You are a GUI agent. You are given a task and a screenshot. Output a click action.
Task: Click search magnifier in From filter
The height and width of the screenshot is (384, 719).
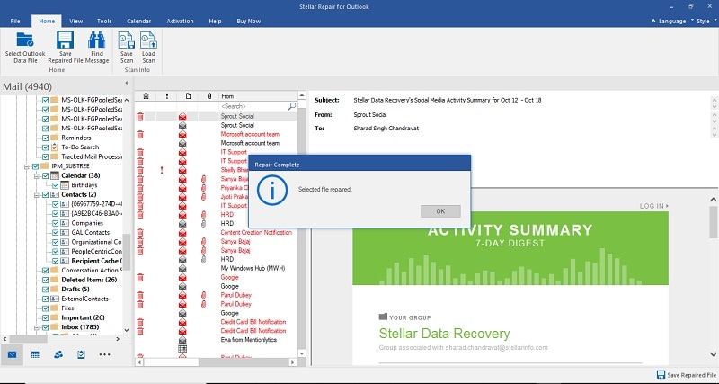(x=291, y=106)
